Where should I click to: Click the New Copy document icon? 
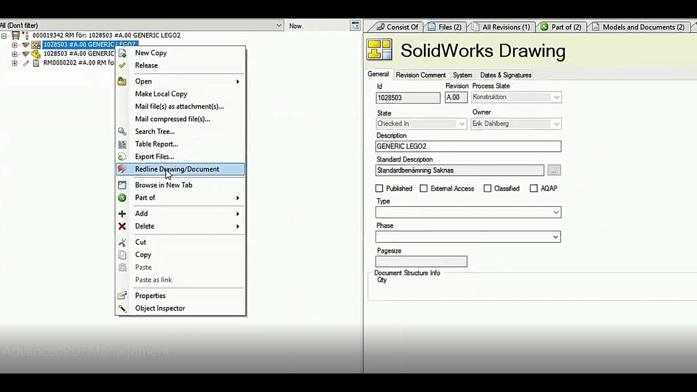[123, 53]
